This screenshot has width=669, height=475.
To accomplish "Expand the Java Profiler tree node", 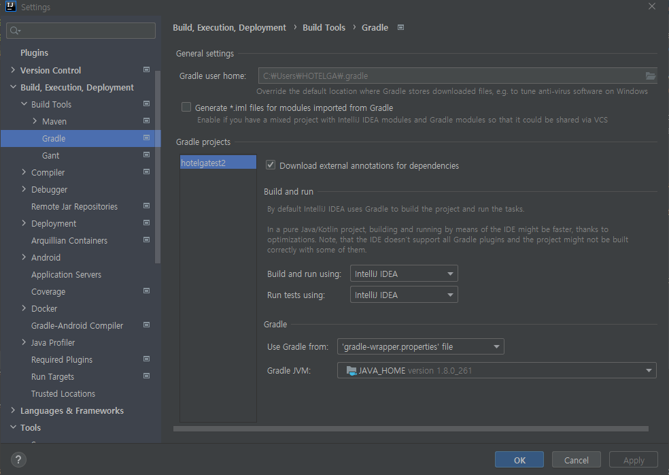I will tap(24, 342).
